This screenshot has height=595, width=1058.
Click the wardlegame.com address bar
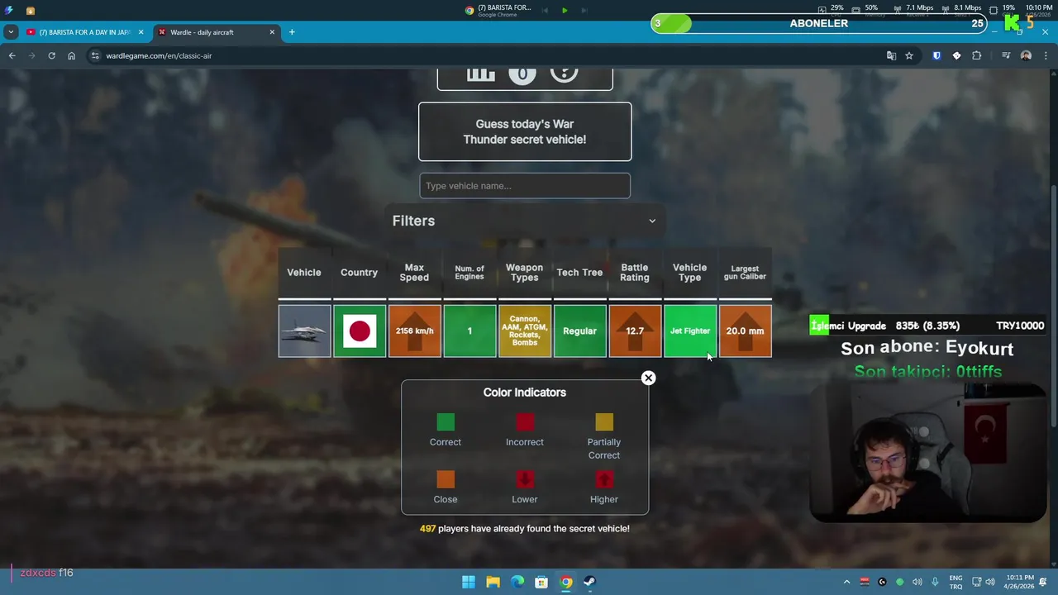[x=488, y=55]
